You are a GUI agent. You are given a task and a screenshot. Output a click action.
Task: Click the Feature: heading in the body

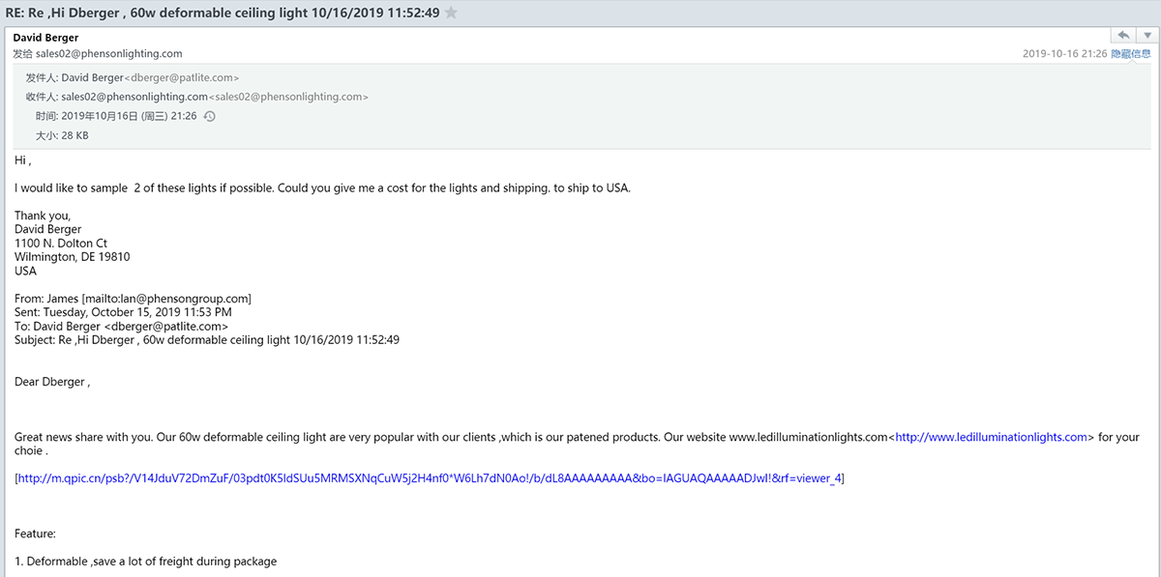click(x=36, y=534)
